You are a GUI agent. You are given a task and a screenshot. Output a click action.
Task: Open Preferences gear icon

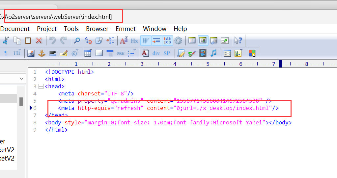coord(178,40)
